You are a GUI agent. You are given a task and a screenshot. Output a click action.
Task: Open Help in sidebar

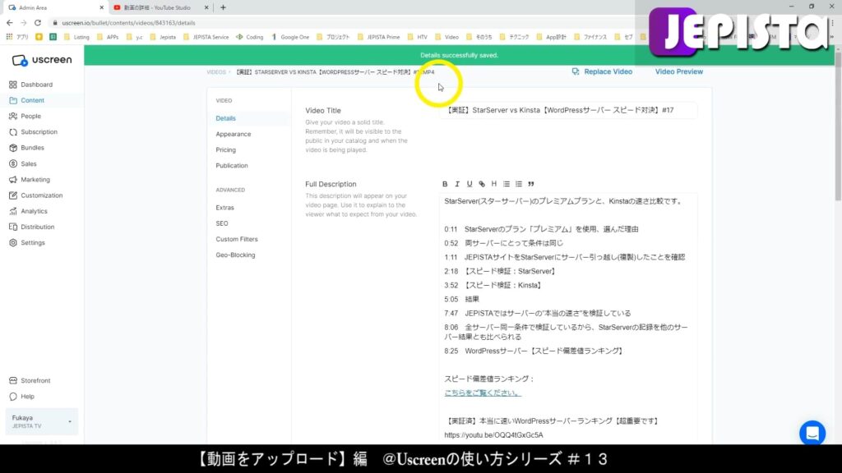point(21,397)
